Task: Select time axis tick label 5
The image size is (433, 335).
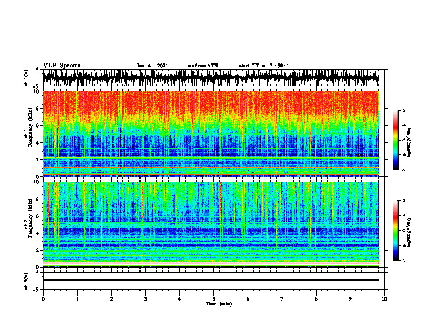Action: 214,299
